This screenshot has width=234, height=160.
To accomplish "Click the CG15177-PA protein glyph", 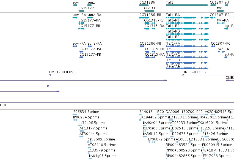I will (x=81, y=52).
